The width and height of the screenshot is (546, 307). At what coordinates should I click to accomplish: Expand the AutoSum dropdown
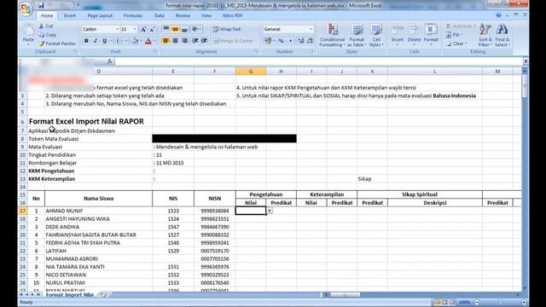[x=474, y=26]
